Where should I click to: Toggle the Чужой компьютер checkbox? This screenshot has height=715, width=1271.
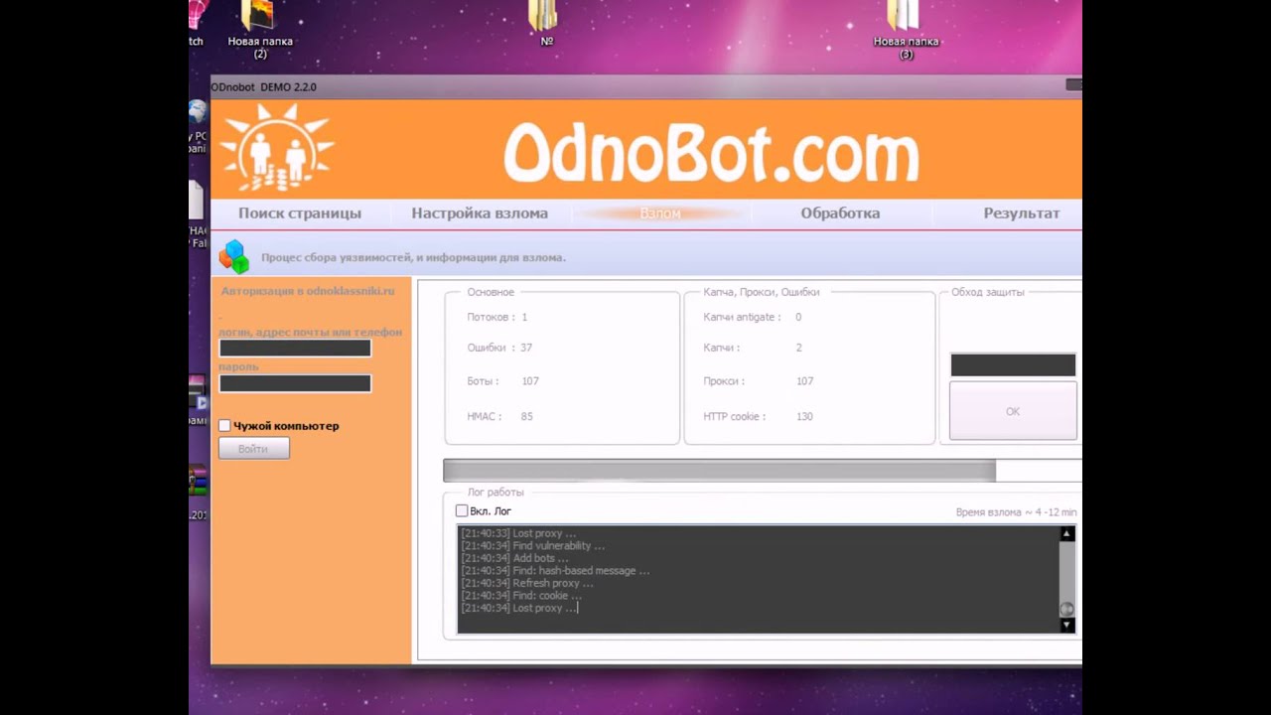pyautogui.click(x=224, y=426)
